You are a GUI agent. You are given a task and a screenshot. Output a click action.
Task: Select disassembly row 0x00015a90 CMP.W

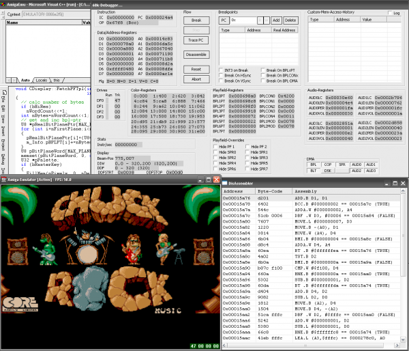(x=312, y=268)
